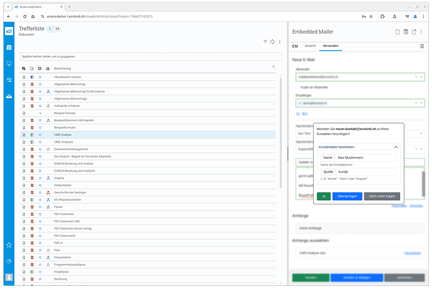The image size is (432, 292).
Task: Open the inbox tray icon in the sidebar
Action: pyautogui.click(x=9, y=96)
